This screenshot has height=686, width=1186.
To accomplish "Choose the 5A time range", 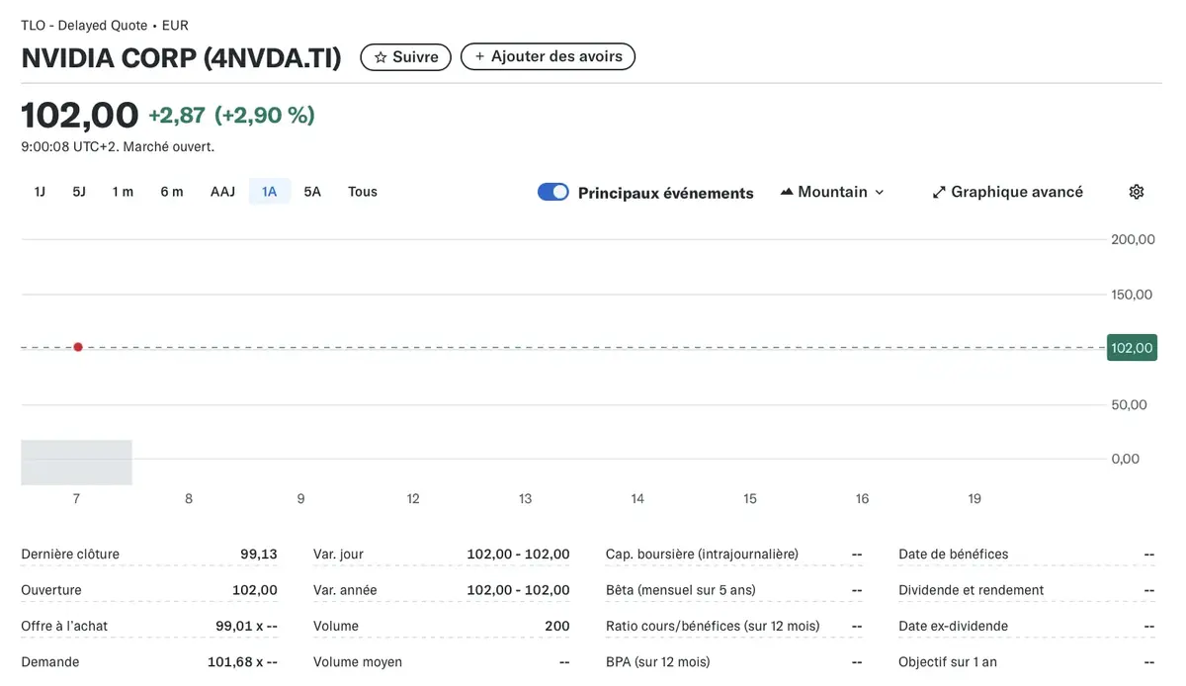I will 312,192.
